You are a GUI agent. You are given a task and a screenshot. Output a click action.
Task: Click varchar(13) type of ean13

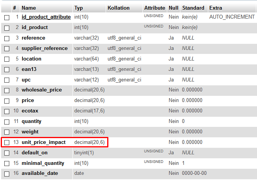point(86,69)
